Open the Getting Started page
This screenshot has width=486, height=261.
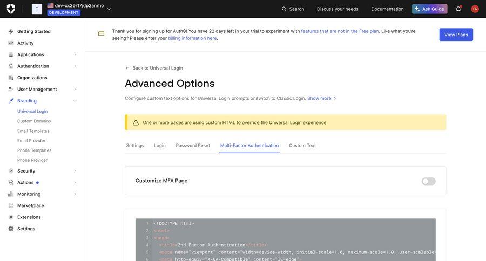pos(34,31)
